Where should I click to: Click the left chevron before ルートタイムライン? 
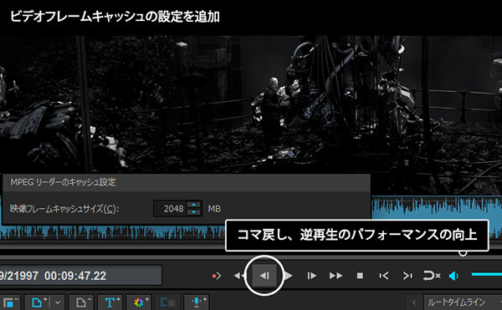[414, 302]
